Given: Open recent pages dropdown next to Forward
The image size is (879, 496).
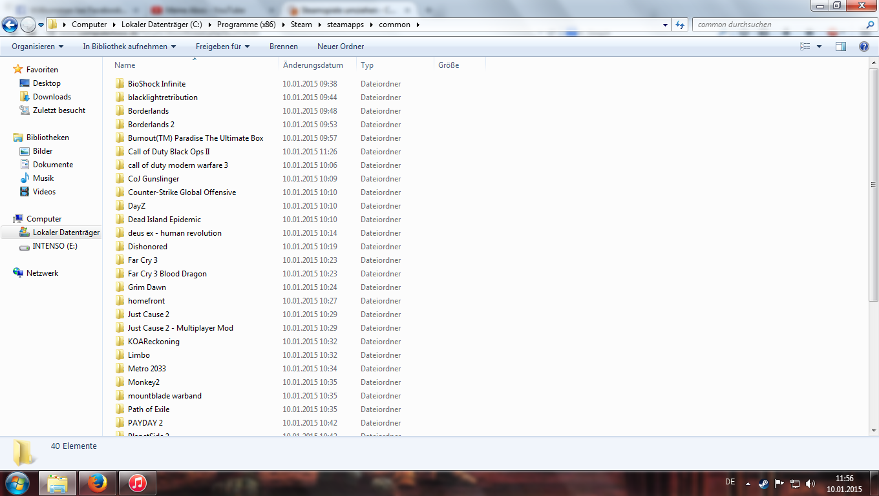Looking at the screenshot, I should pos(41,25).
